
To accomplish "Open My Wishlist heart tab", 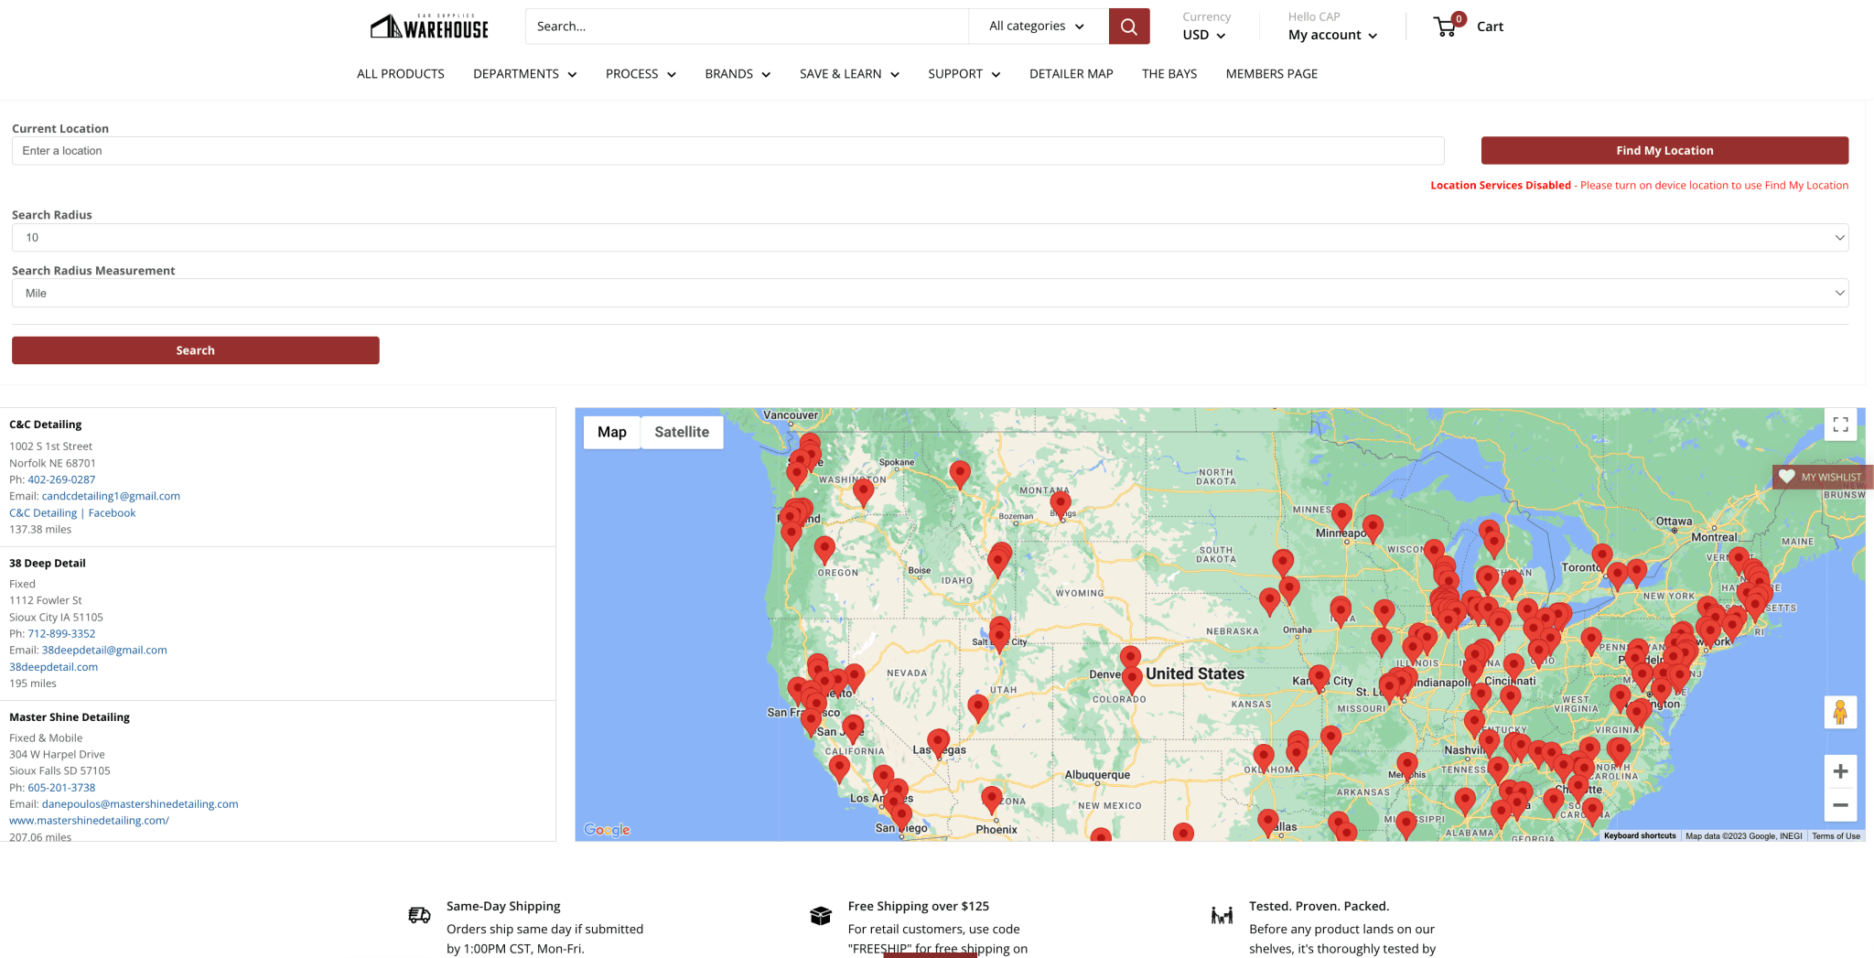I will point(1821,477).
